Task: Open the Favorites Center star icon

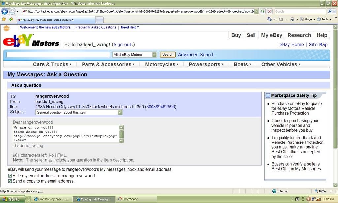Action: [4, 20]
